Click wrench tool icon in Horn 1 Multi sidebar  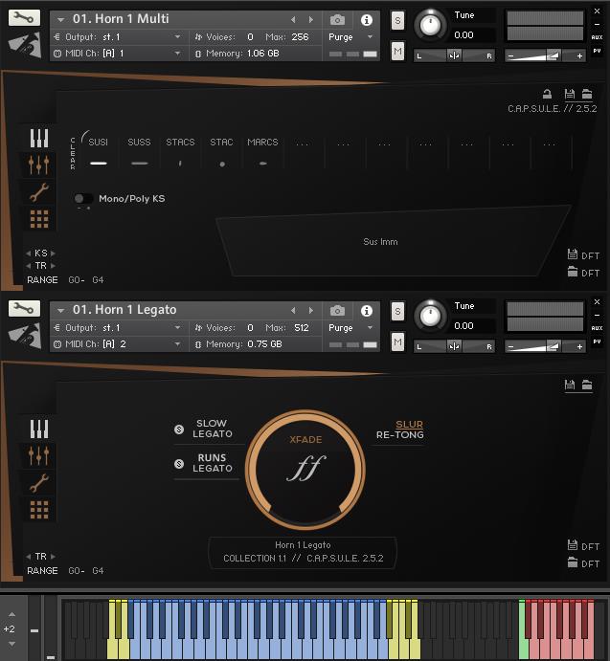[x=39, y=192]
